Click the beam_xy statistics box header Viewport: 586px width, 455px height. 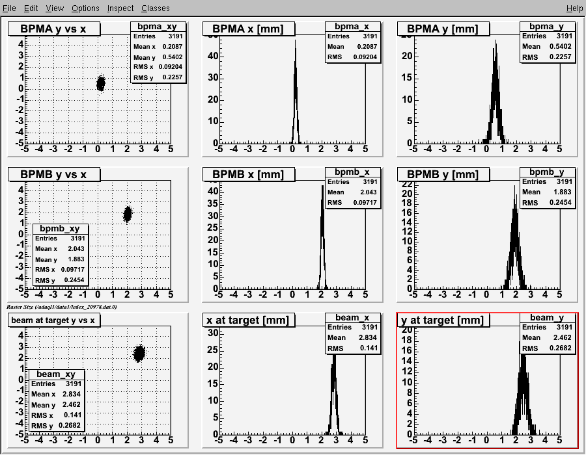tap(56, 374)
